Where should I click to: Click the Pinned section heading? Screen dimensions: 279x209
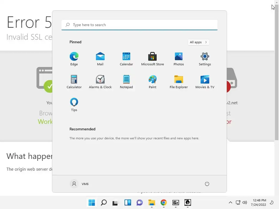point(75,42)
